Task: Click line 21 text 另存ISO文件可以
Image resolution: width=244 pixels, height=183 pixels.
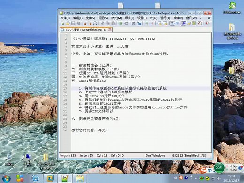Action: 96,111
